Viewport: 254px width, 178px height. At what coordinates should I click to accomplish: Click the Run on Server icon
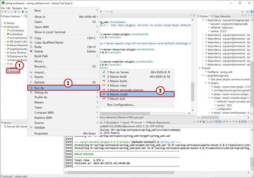coord(104,72)
